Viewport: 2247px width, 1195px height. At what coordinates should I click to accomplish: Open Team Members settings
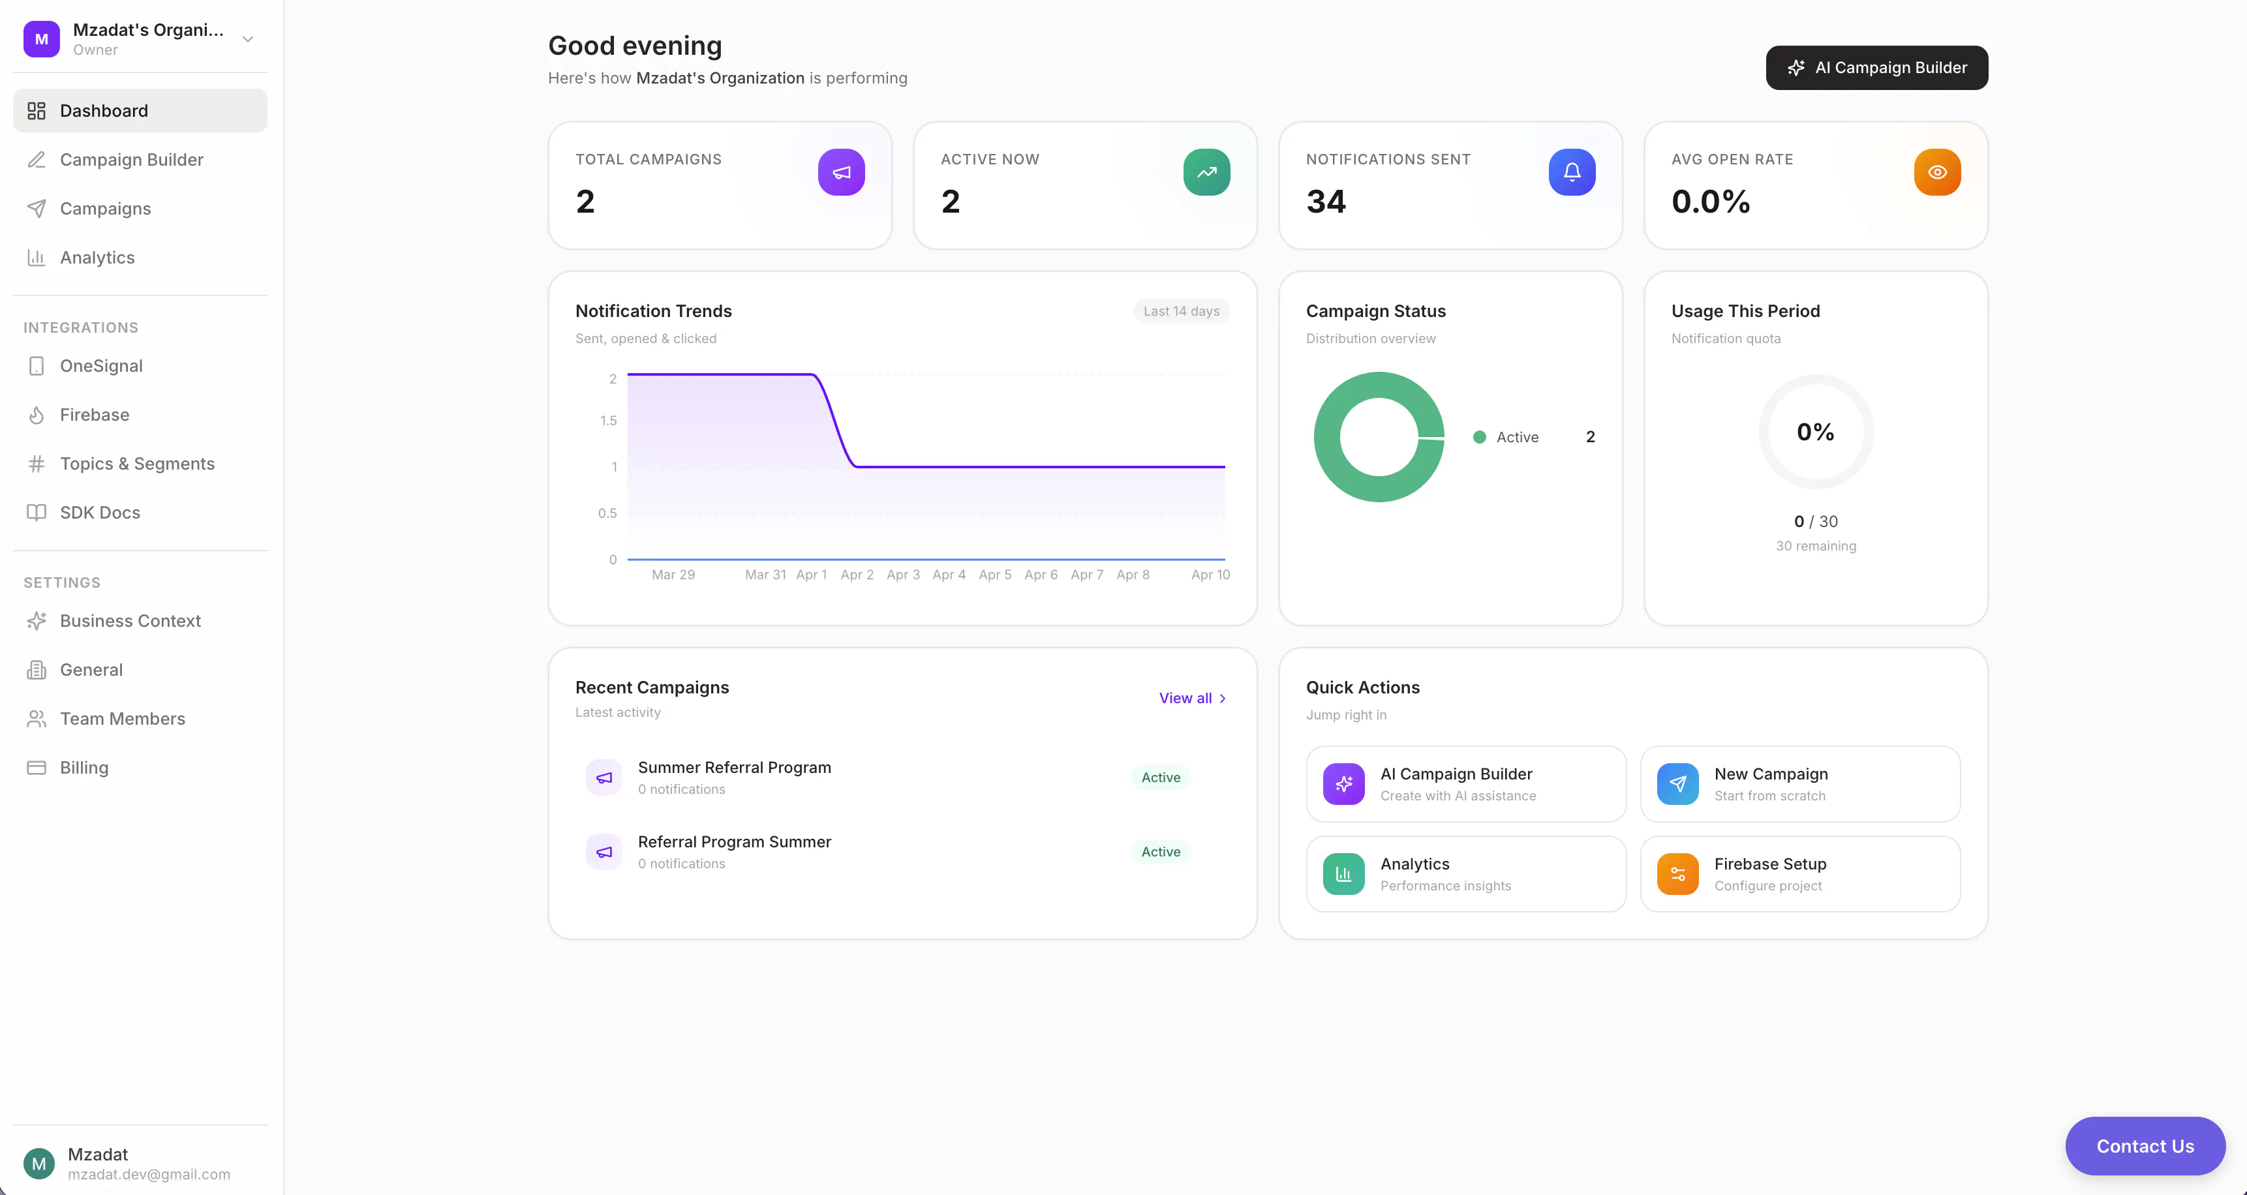[x=140, y=719]
